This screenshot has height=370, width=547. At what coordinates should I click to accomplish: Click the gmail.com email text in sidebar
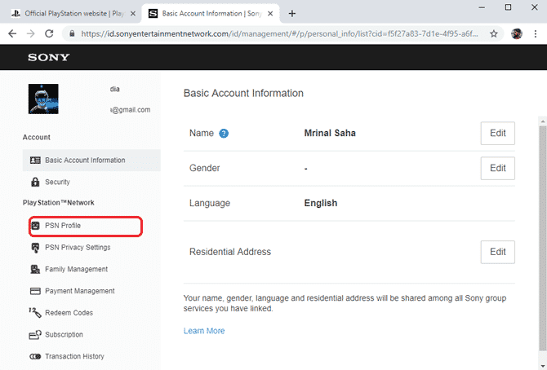pos(131,110)
